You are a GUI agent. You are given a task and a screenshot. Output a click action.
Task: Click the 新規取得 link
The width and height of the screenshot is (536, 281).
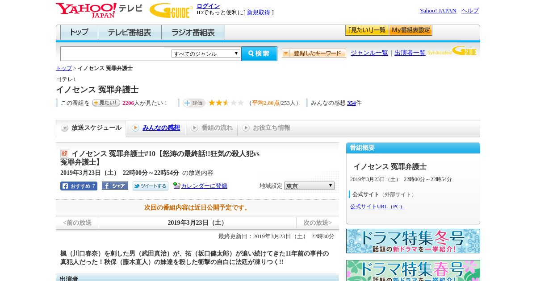coord(259,12)
